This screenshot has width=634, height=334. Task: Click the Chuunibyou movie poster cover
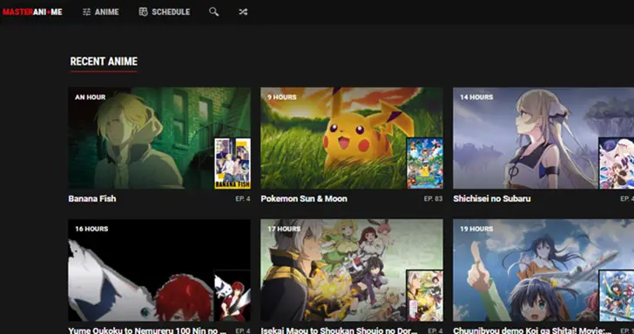[x=617, y=296]
